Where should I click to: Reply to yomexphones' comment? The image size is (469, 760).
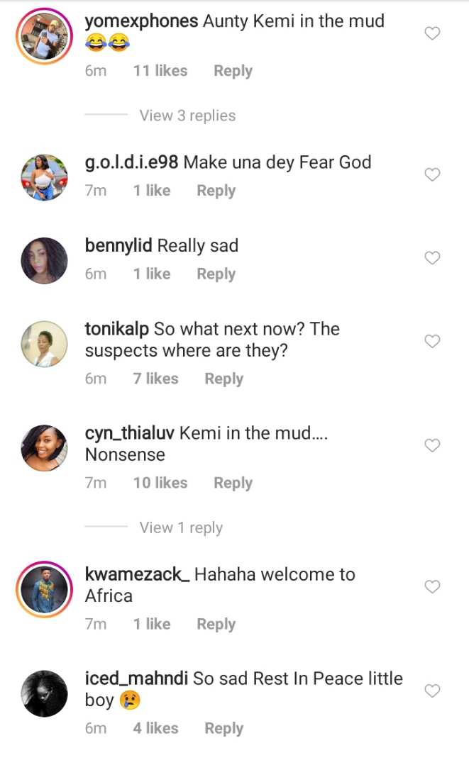click(x=233, y=71)
